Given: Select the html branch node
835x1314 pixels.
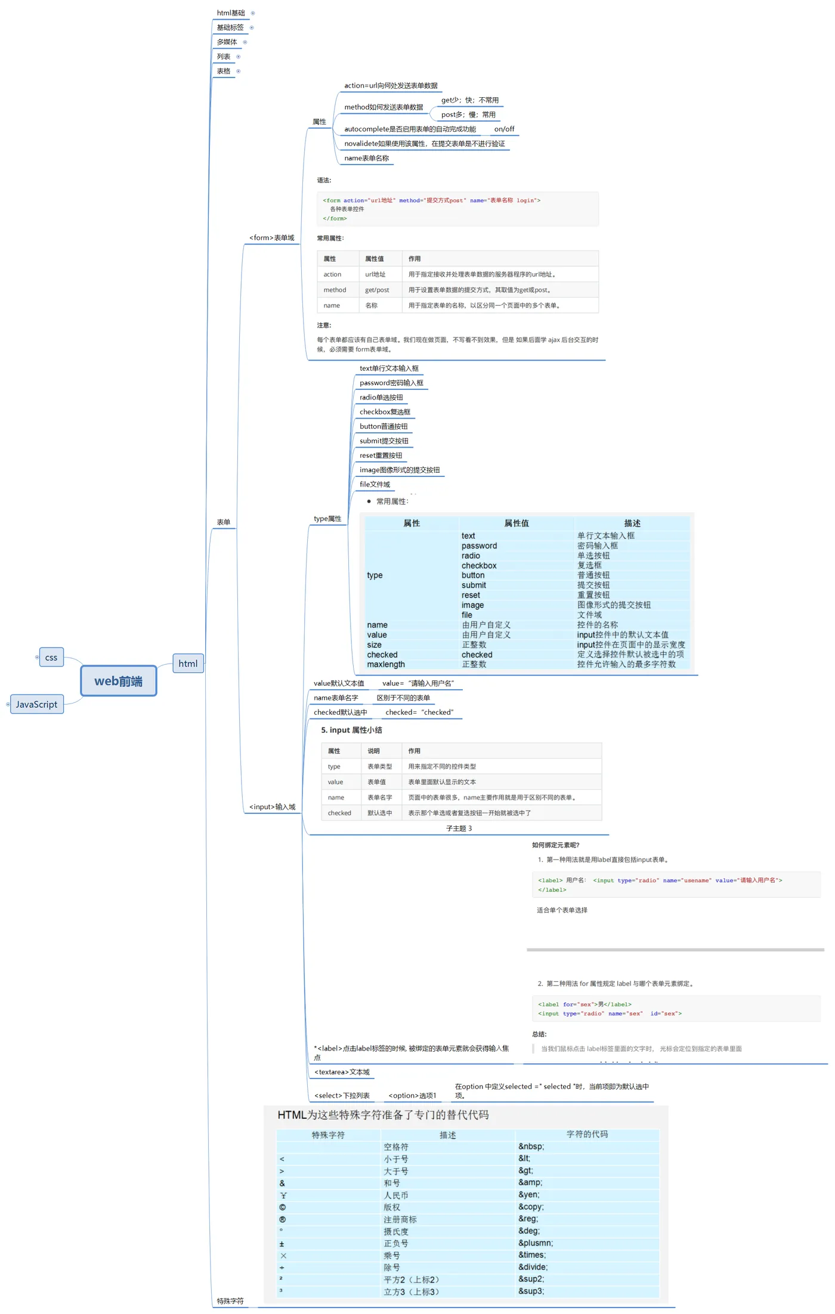Looking at the screenshot, I should pyautogui.click(x=188, y=664).
